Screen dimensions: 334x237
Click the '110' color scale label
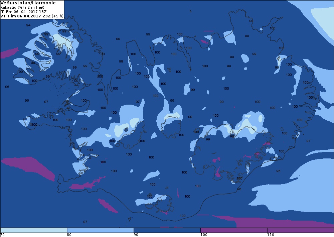click(x=271, y=235)
